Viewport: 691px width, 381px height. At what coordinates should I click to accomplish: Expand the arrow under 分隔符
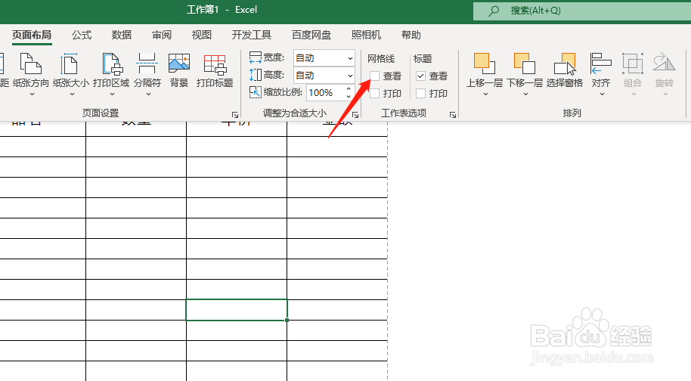click(148, 94)
